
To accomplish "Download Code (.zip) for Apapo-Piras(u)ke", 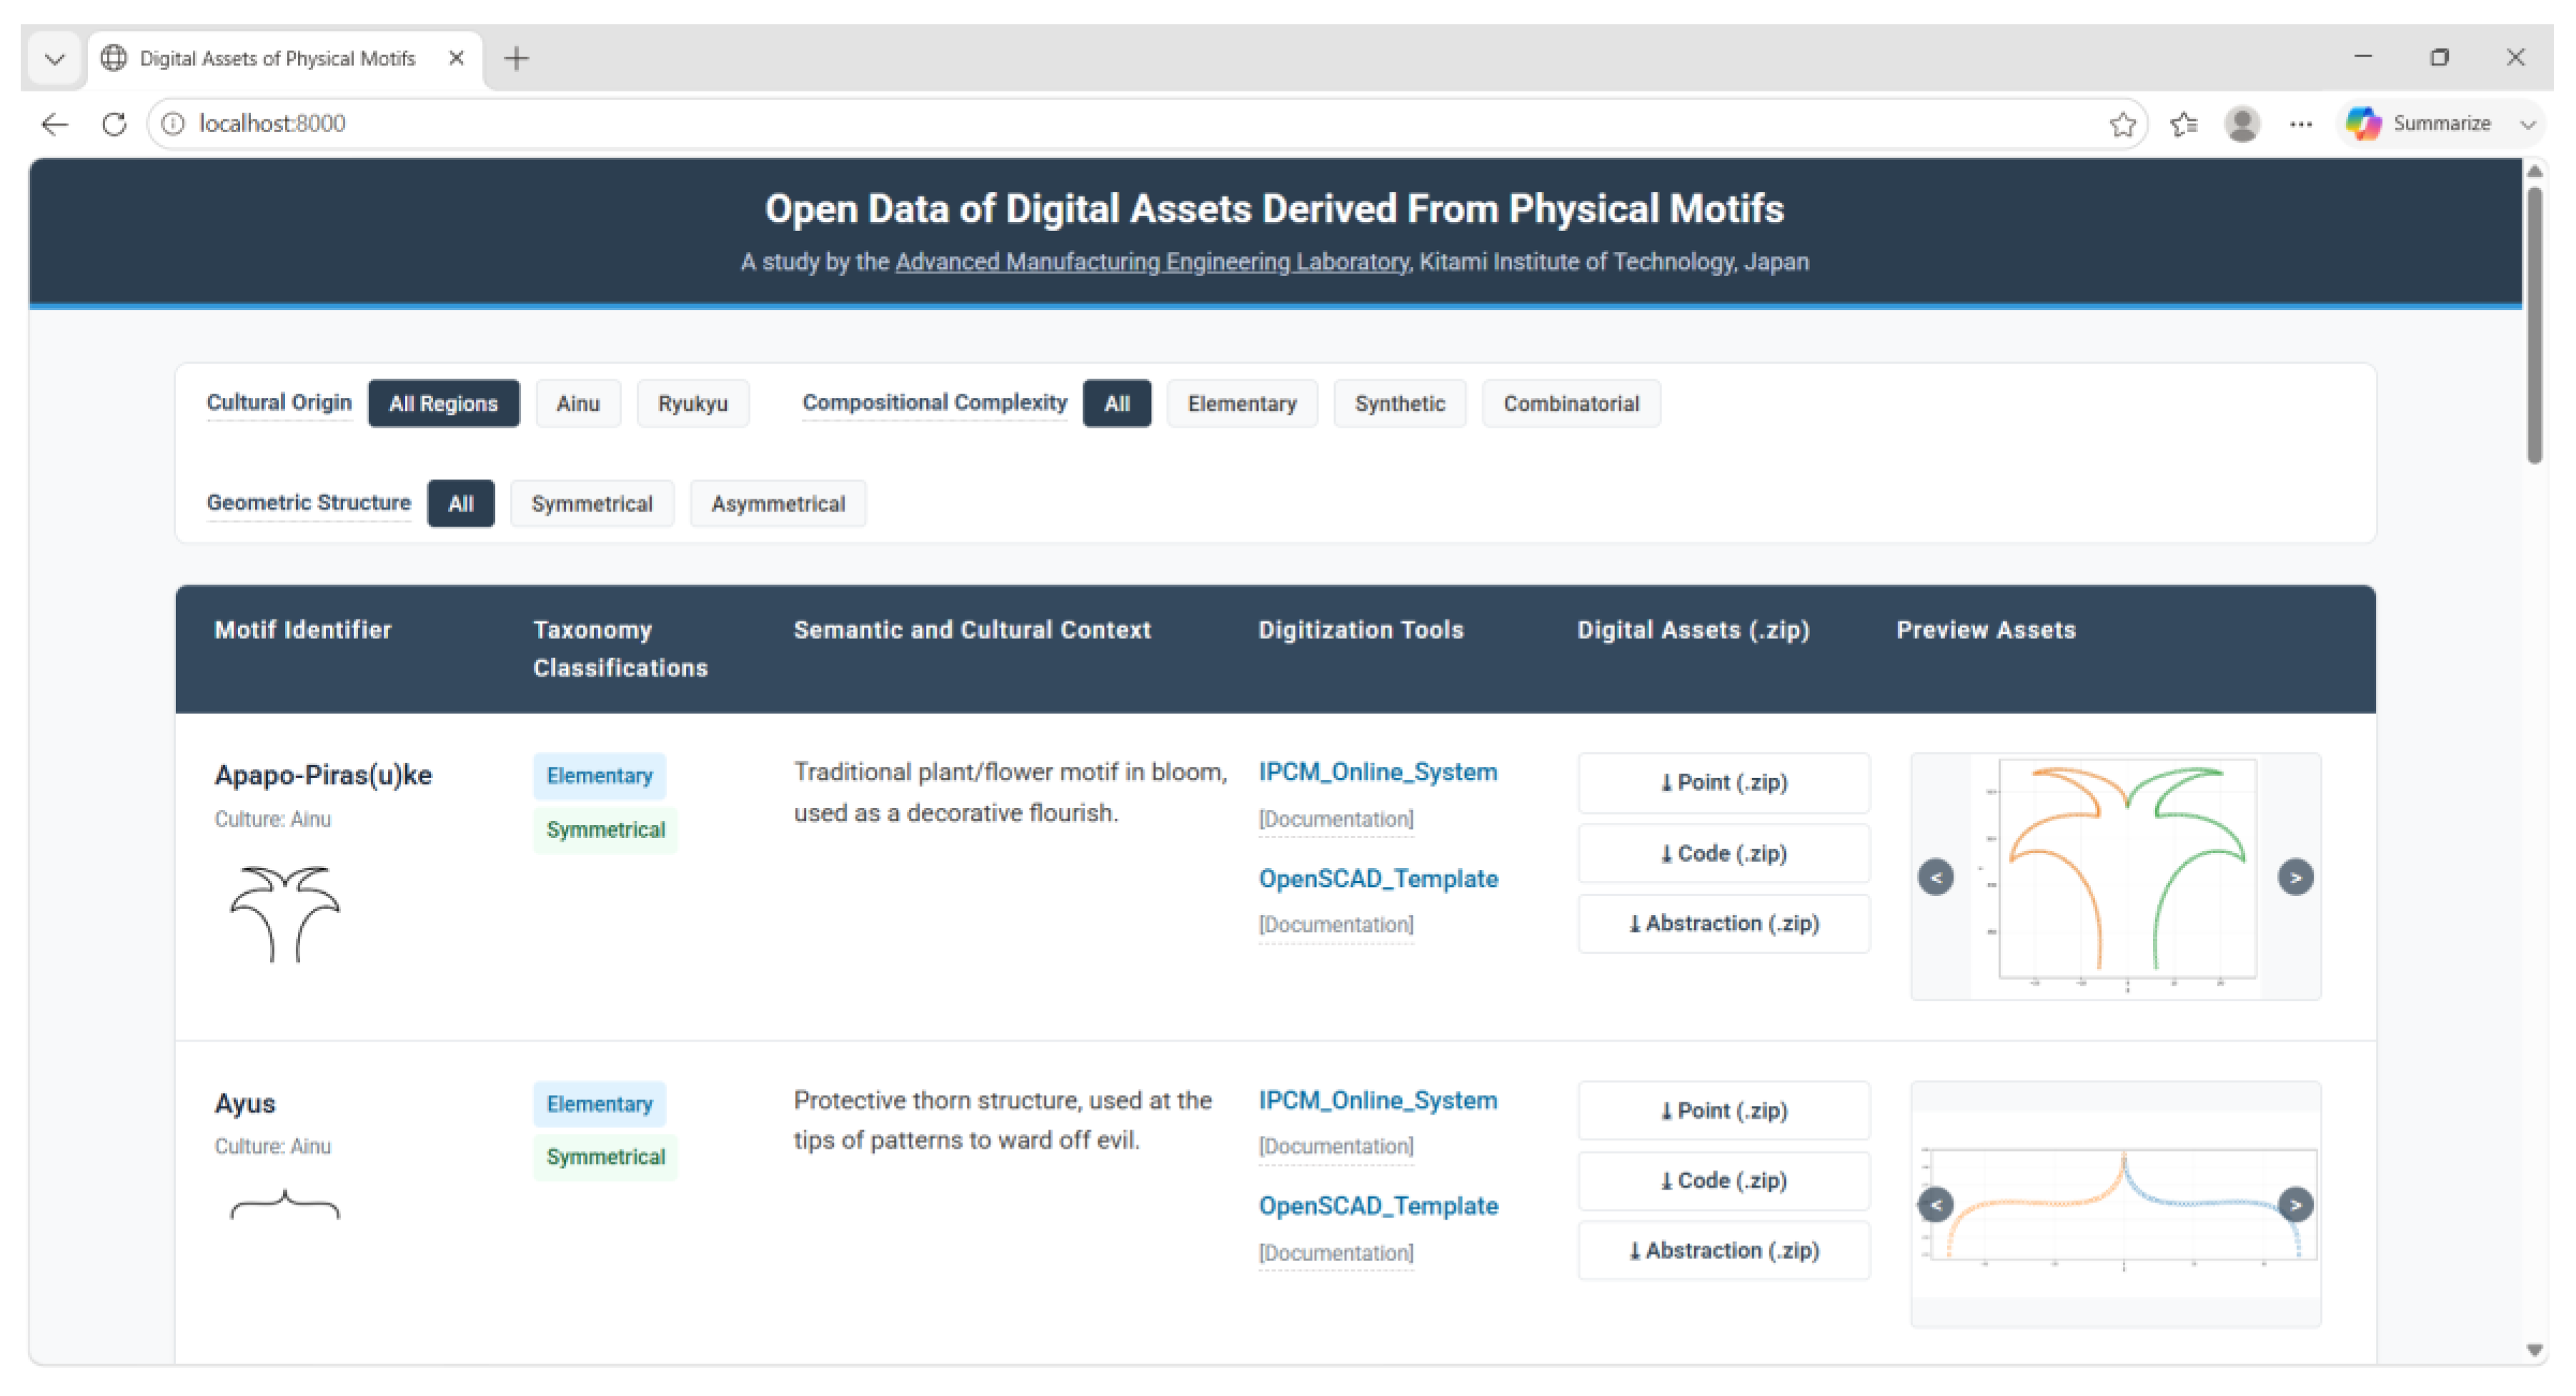I will pyautogui.click(x=1724, y=854).
